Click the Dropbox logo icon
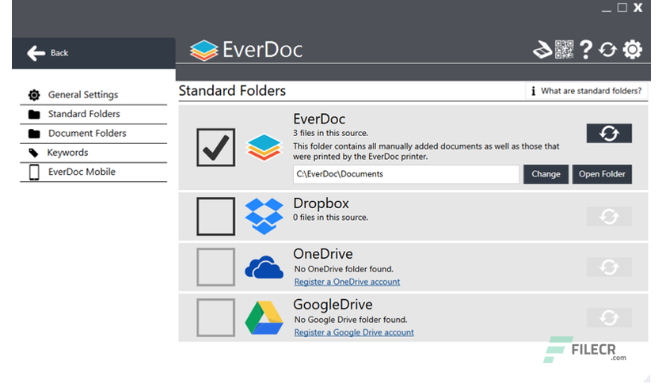Screen dimensions: 662x383 [x=264, y=216]
